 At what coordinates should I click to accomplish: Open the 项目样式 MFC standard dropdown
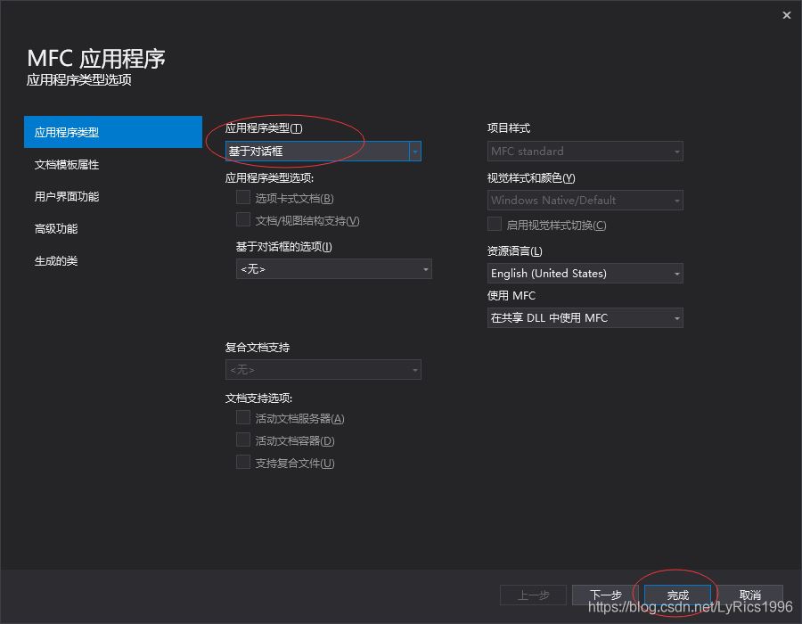point(585,151)
